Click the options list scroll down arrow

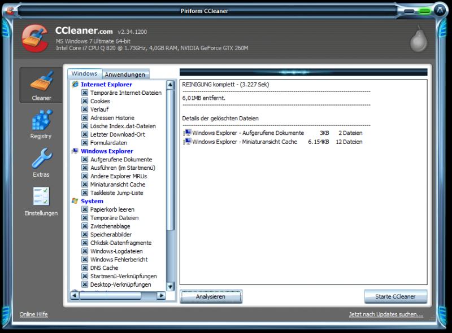170,287
